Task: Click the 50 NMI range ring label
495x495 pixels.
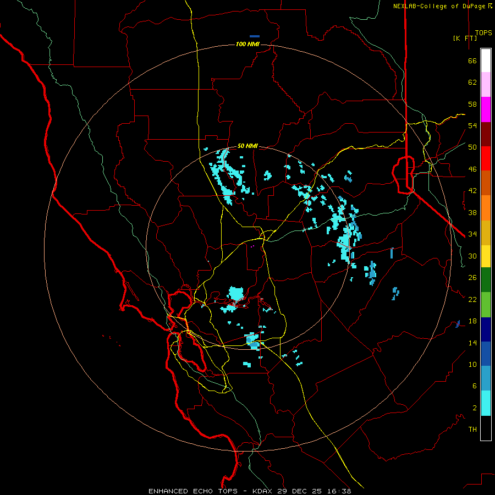Action: [248, 146]
